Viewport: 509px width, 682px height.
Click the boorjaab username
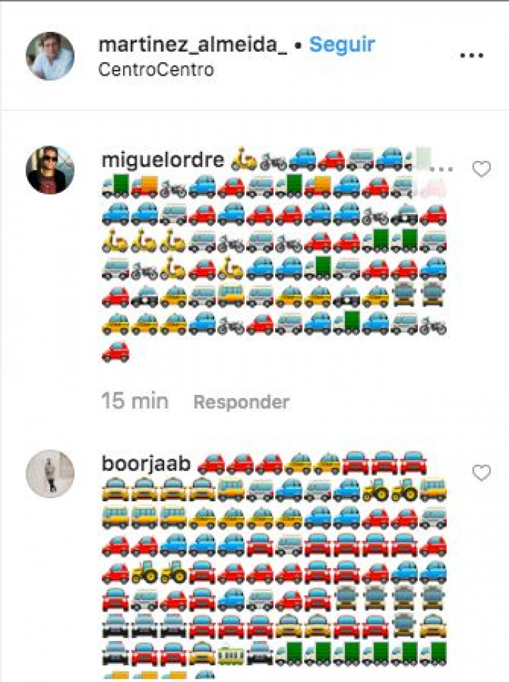(146, 464)
